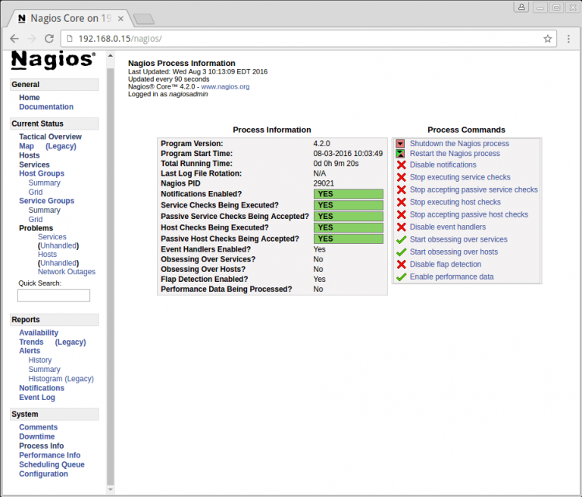
Task: Click the Quick Search input field
Action: (54, 295)
